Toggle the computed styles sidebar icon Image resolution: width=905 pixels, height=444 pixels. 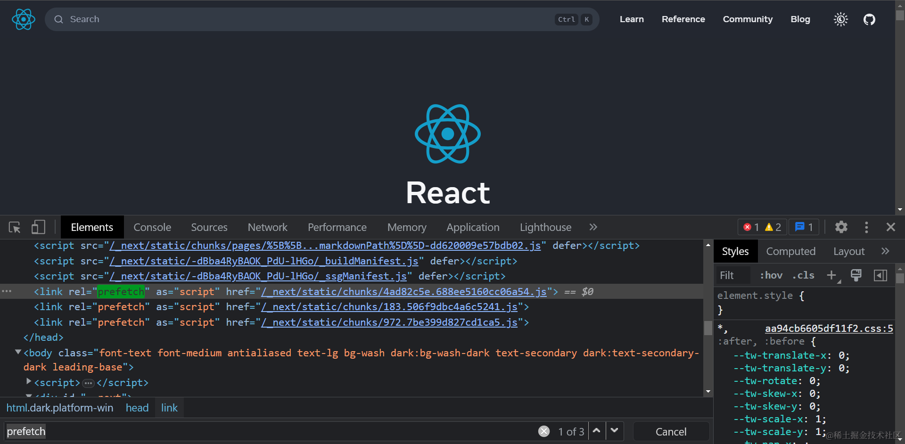click(880, 275)
